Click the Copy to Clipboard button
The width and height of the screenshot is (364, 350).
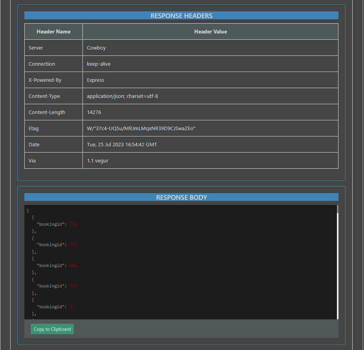[52, 329]
